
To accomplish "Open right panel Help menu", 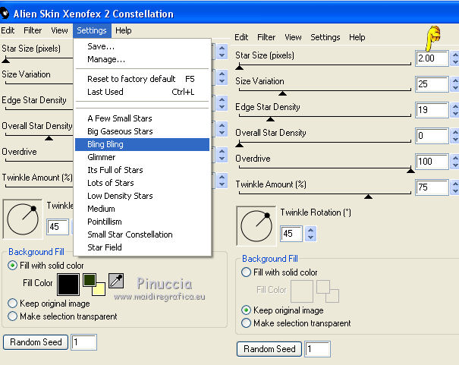I will click(x=357, y=37).
